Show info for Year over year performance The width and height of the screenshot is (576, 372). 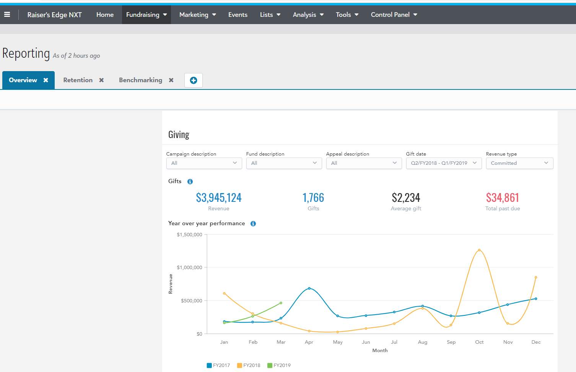(253, 224)
